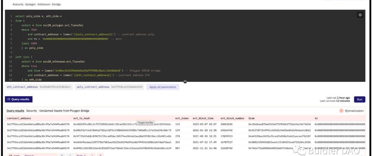The height and width of the screenshot is (156, 372).
Task: Toggle sort on evt_tx_hash column header
Action: [82, 118]
